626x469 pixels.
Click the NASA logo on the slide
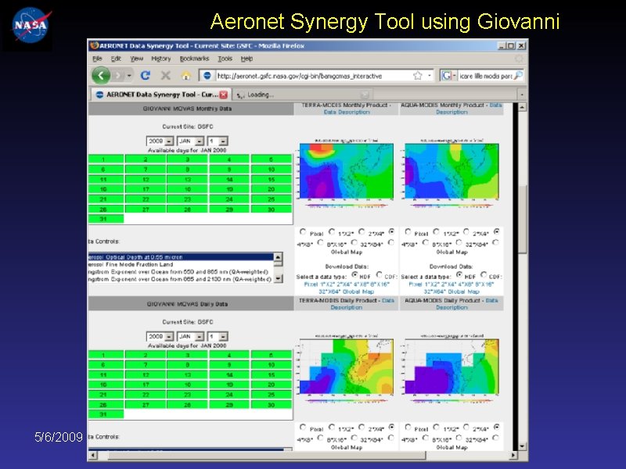(x=31, y=26)
